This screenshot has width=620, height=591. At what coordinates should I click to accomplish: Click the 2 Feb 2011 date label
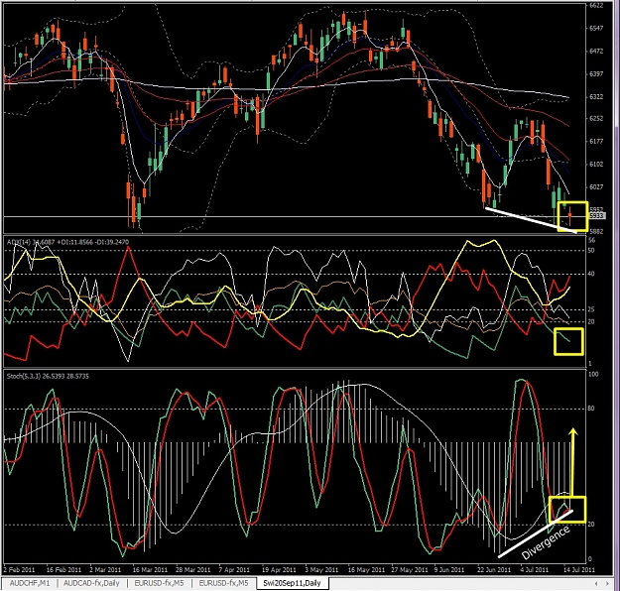tap(20, 569)
